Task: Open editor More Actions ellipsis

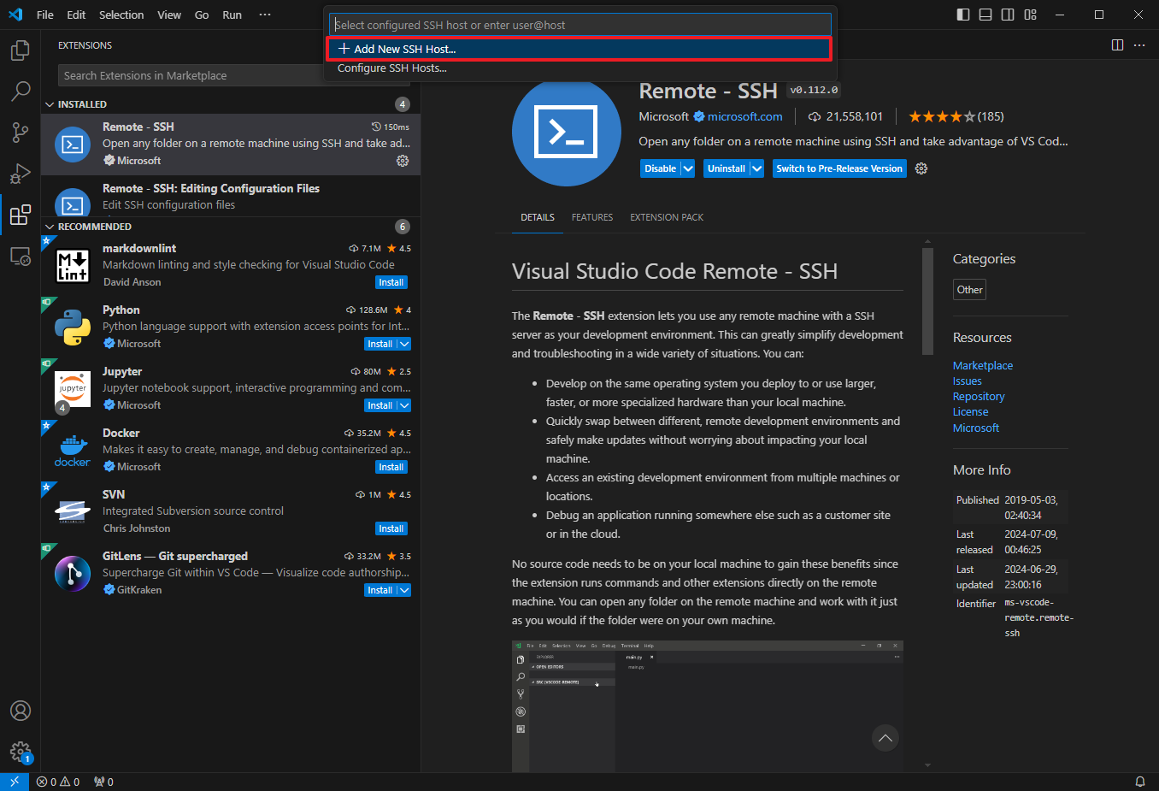Action: tap(1139, 45)
